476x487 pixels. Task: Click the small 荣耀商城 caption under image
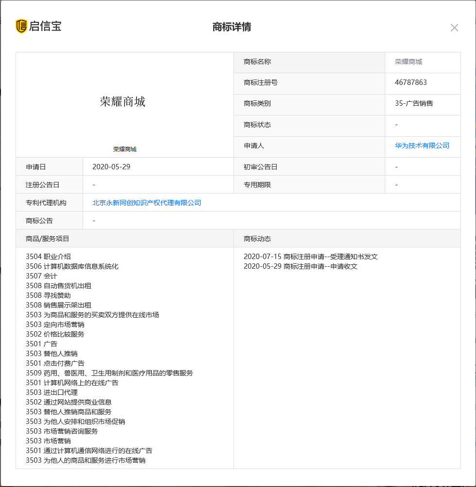pos(125,149)
